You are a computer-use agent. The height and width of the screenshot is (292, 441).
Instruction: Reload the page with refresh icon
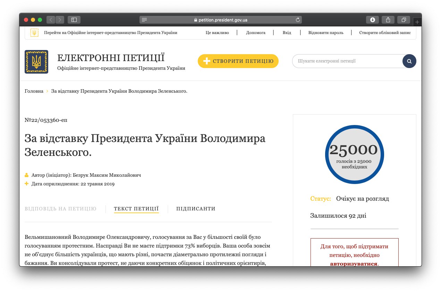[x=298, y=20]
